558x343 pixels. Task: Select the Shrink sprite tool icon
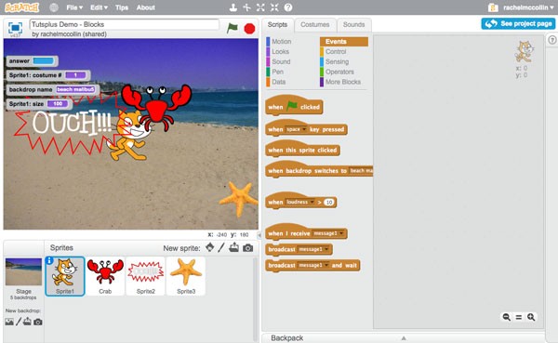274,7
